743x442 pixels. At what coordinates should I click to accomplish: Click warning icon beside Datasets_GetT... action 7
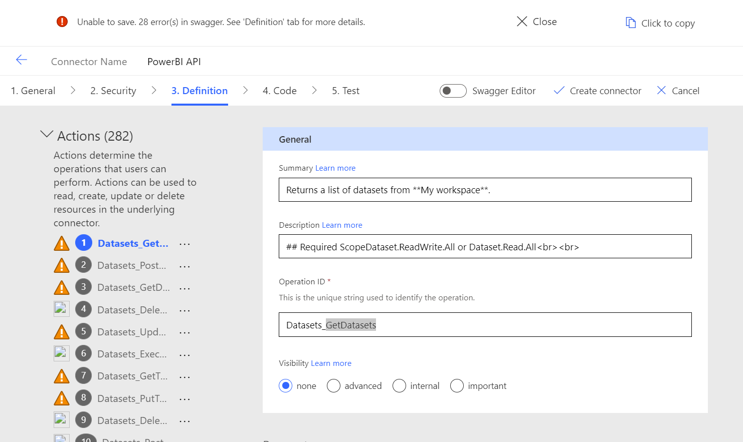(62, 376)
